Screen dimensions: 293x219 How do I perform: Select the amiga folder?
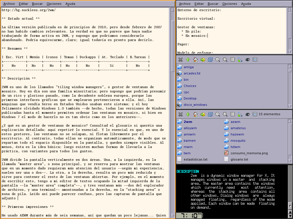185,67
